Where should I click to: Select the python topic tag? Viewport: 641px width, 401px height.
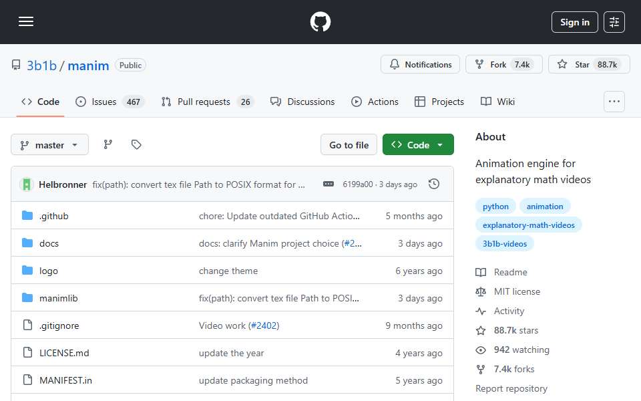point(495,207)
